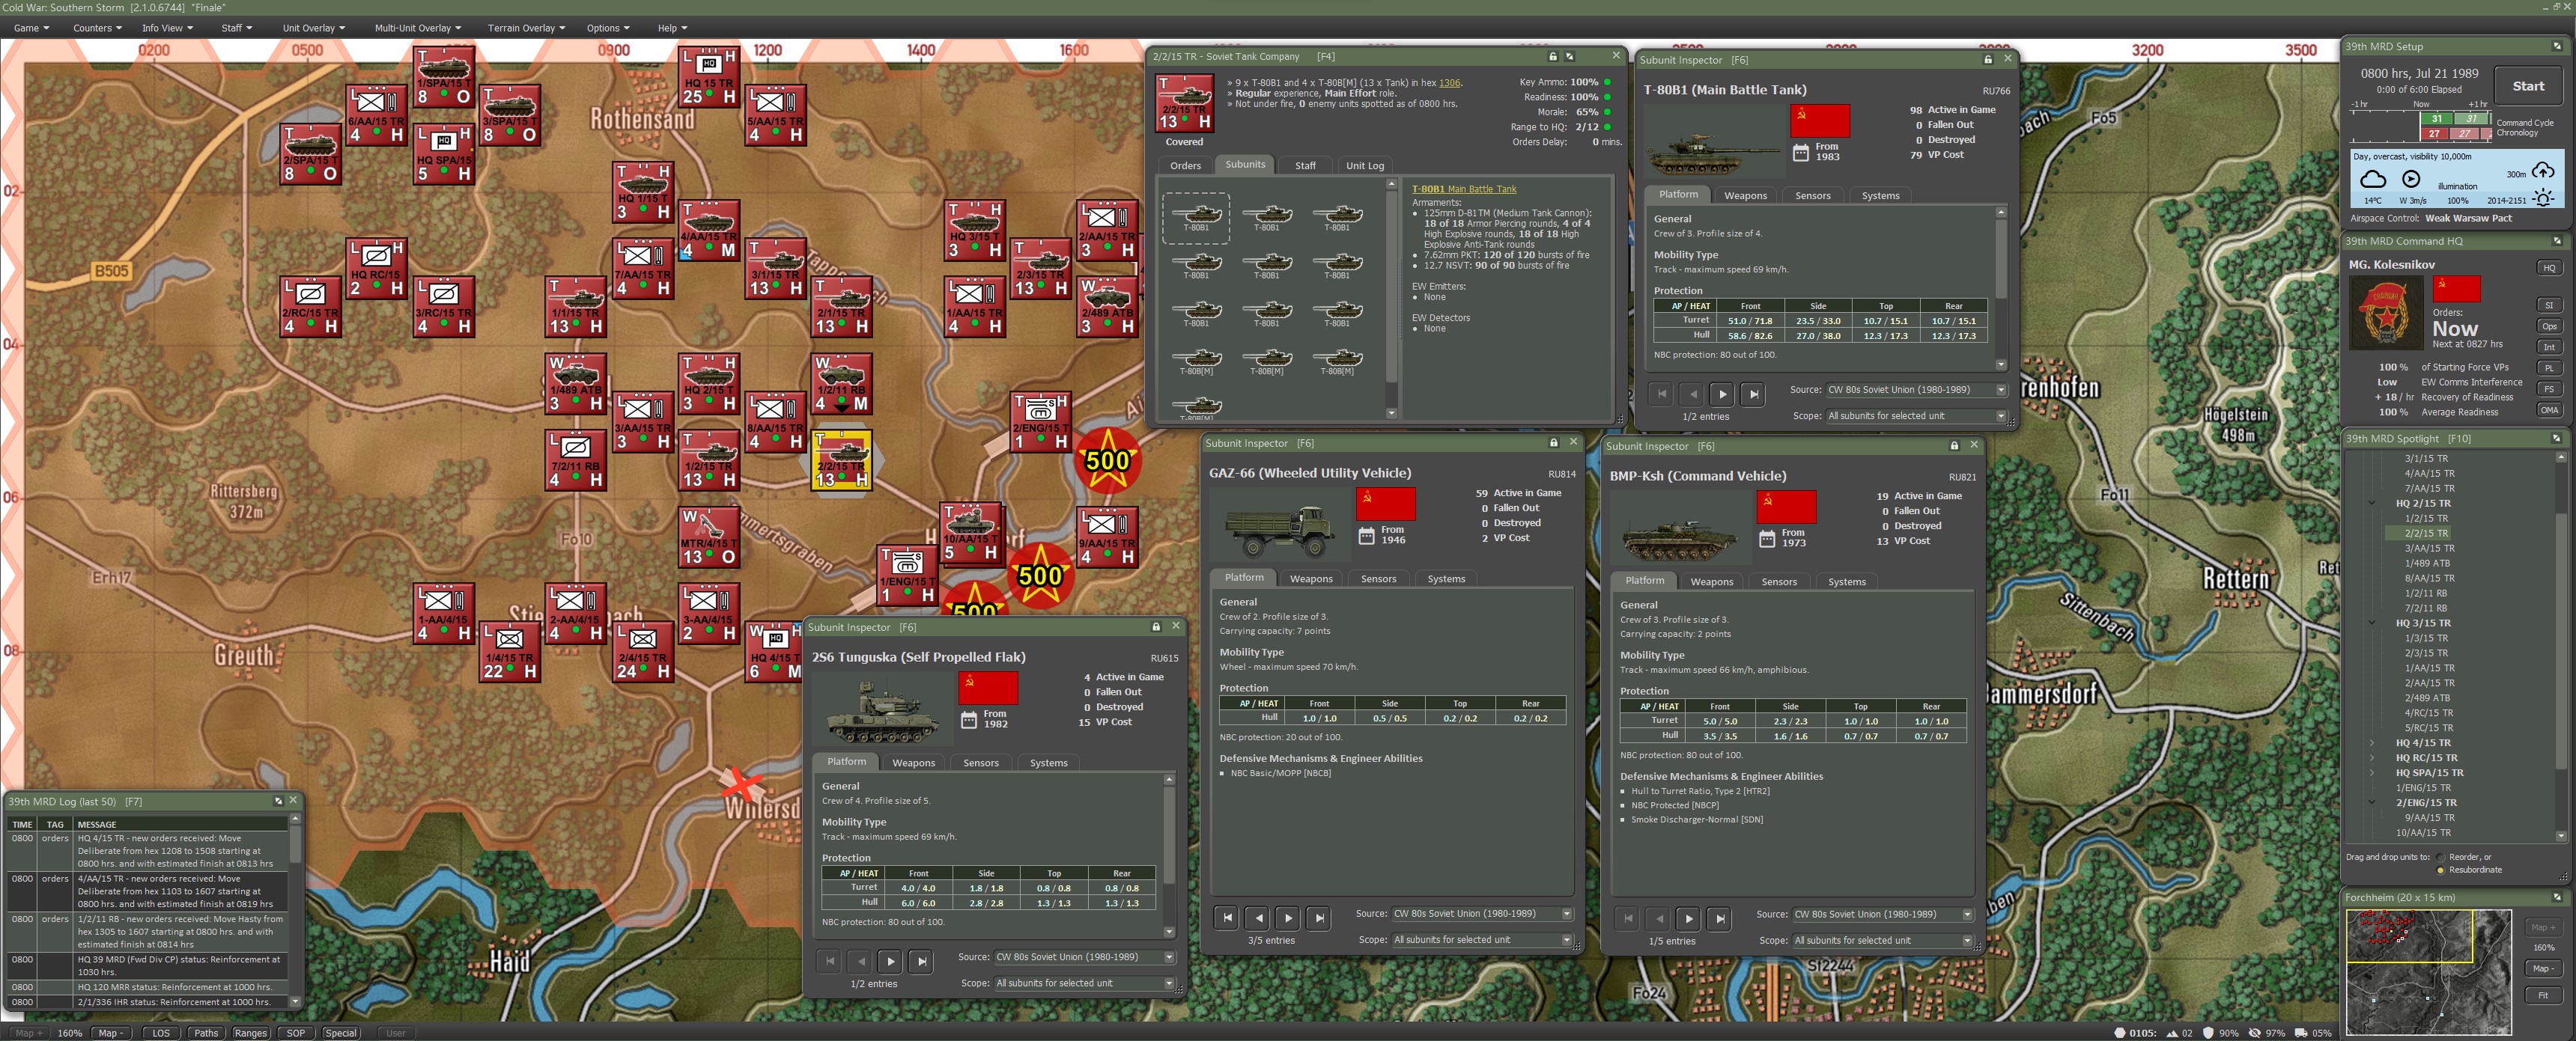Select the HQ 15 TR unit counter on the map
The image size is (2576, 1041).
click(709, 76)
